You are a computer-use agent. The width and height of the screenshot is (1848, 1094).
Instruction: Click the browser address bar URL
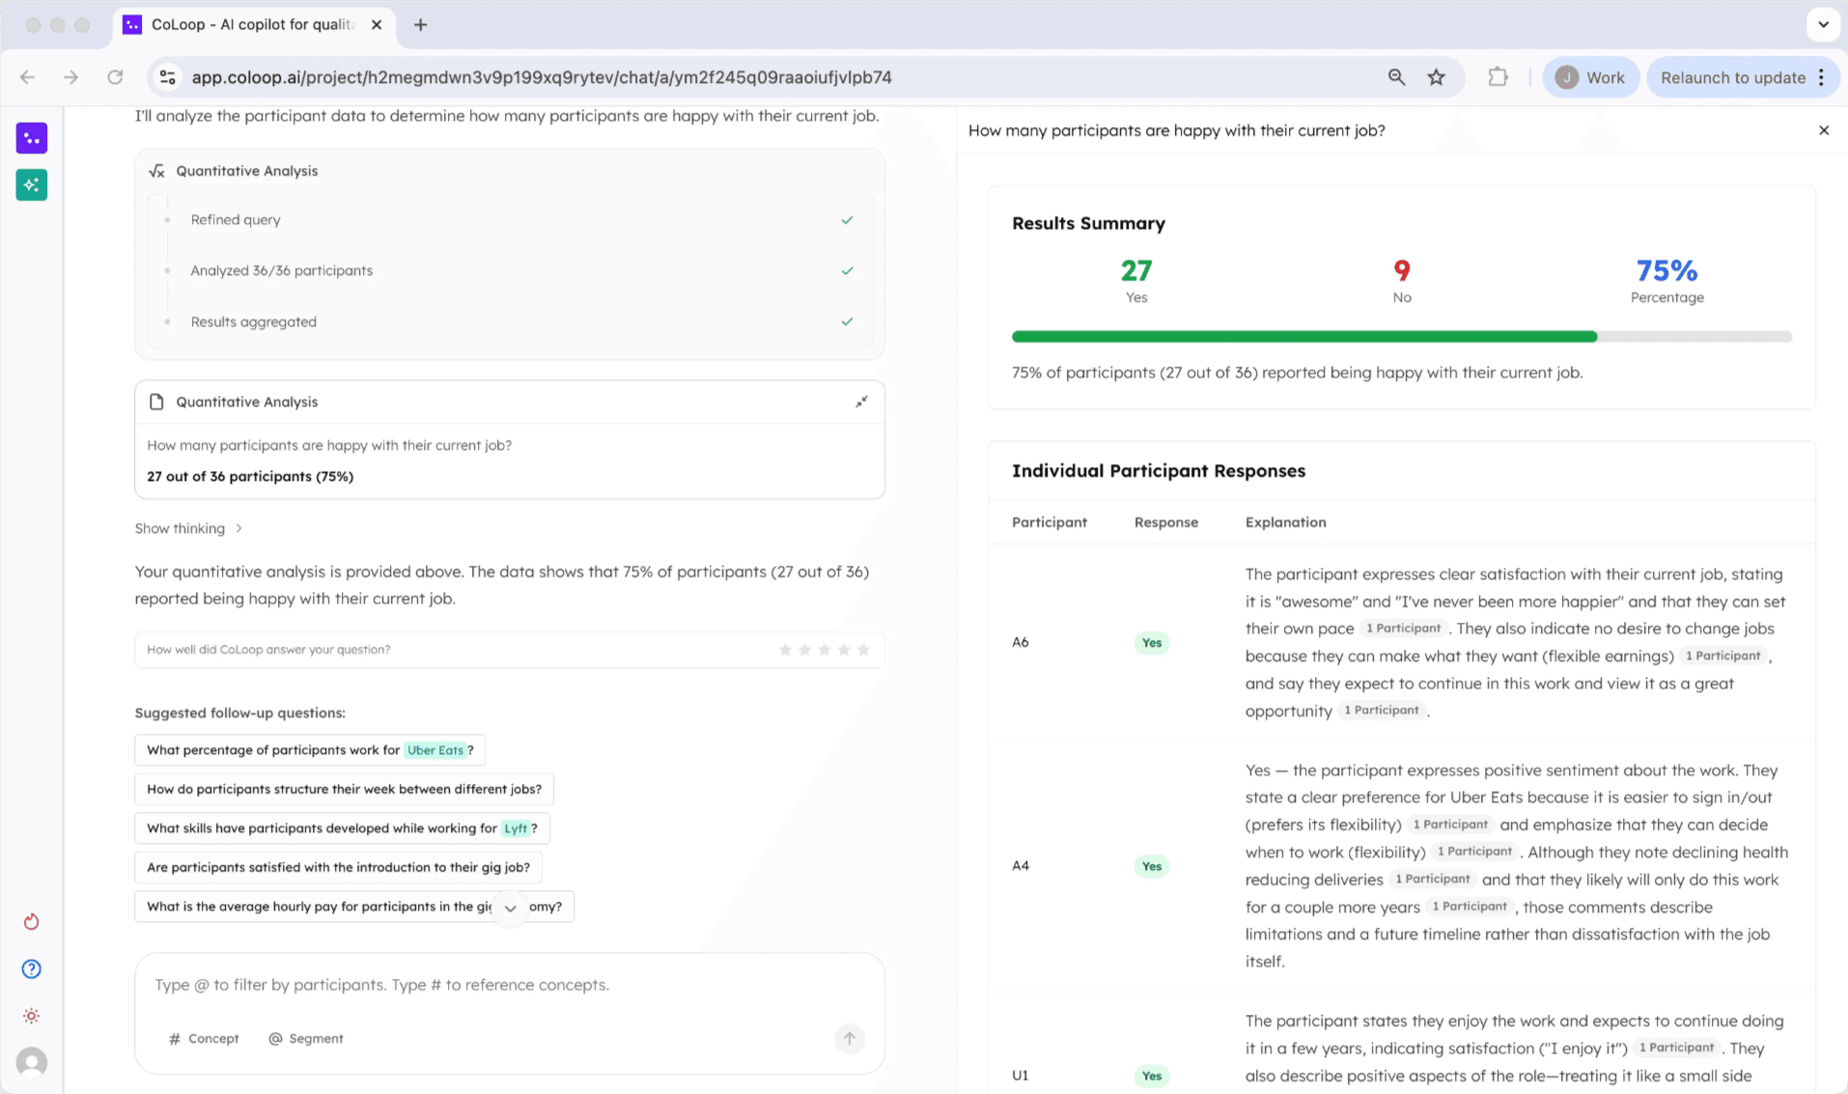click(x=541, y=77)
